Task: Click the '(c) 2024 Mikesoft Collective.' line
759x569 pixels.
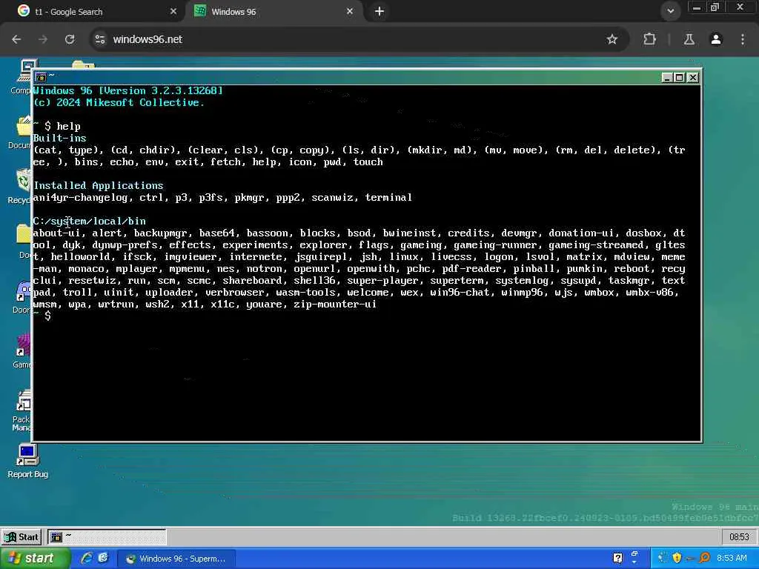Action: click(119, 102)
